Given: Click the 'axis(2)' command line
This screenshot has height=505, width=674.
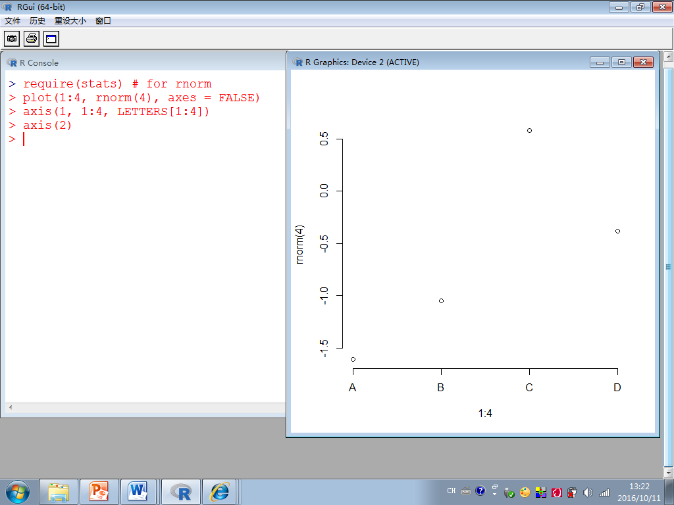Looking at the screenshot, I should click(x=40, y=126).
